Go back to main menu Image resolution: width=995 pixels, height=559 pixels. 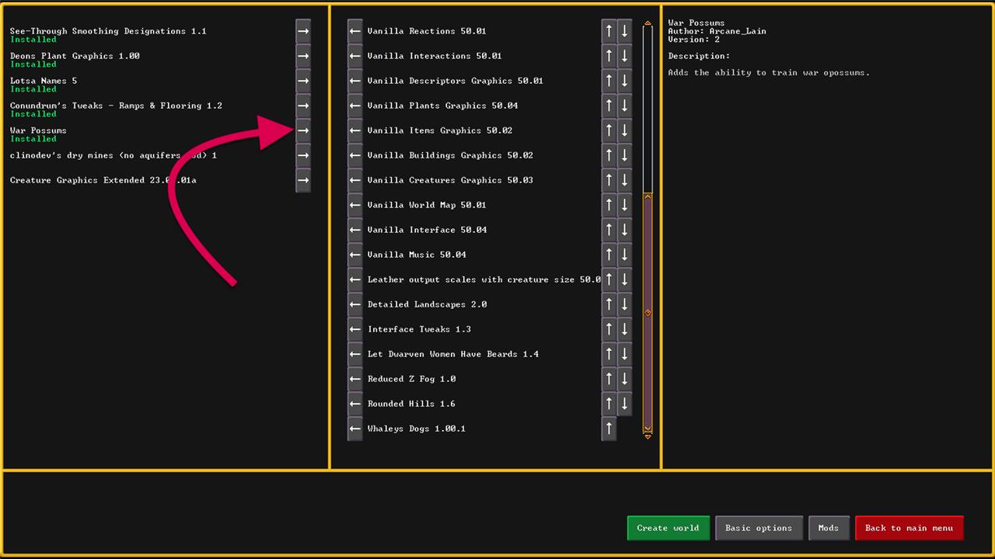click(909, 528)
